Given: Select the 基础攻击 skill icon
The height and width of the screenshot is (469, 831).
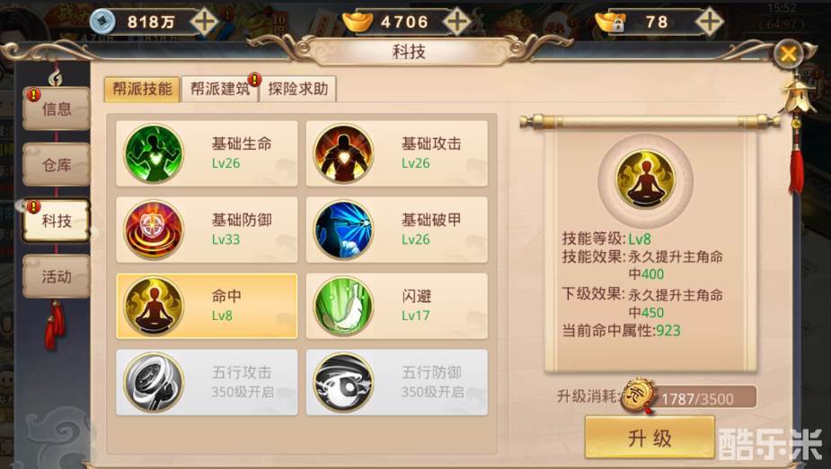Looking at the screenshot, I should (x=343, y=153).
